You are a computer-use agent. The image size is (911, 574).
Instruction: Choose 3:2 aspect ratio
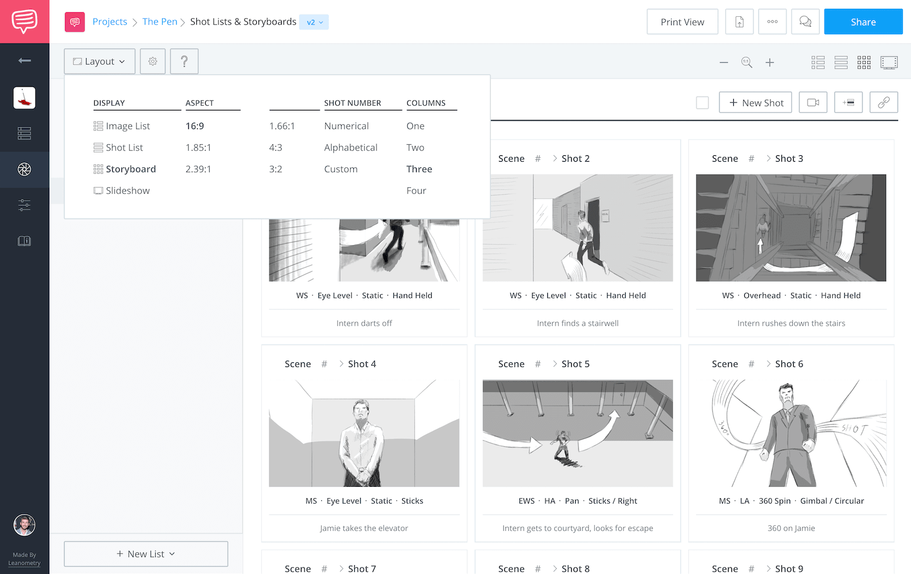tap(275, 169)
